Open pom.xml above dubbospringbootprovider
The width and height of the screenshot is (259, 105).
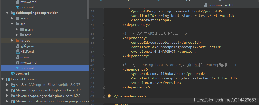27,7
